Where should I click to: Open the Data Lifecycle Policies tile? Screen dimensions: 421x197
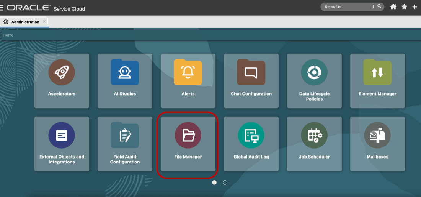[314, 81]
